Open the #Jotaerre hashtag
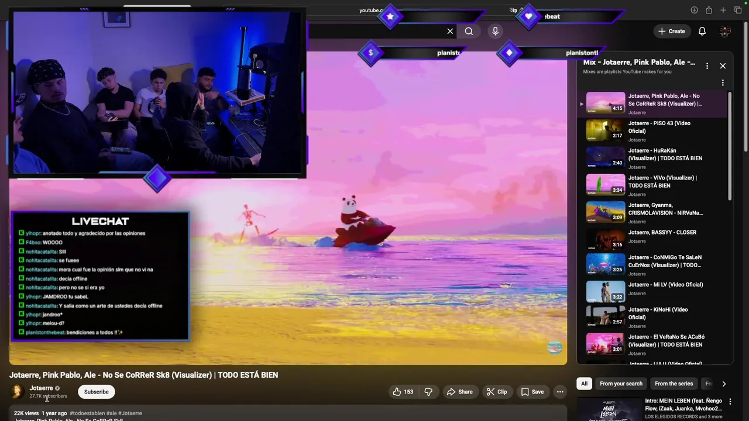 tap(130, 413)
